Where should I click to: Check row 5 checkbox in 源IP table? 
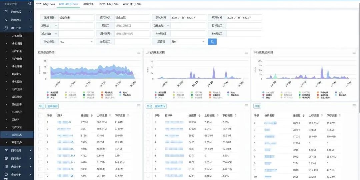pyautogui.click(x=40, y=149)
